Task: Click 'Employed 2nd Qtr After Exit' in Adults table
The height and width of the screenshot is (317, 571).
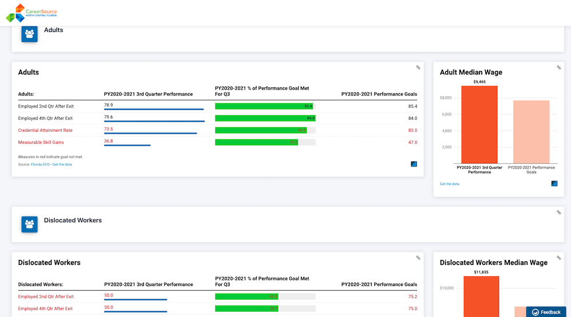Action: 46,106
